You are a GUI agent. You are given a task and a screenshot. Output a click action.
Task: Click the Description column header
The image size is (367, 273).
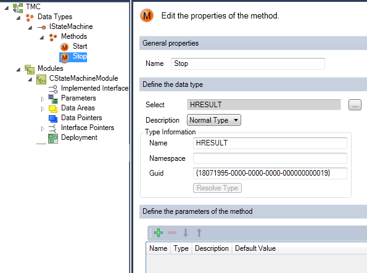(212, 248)
